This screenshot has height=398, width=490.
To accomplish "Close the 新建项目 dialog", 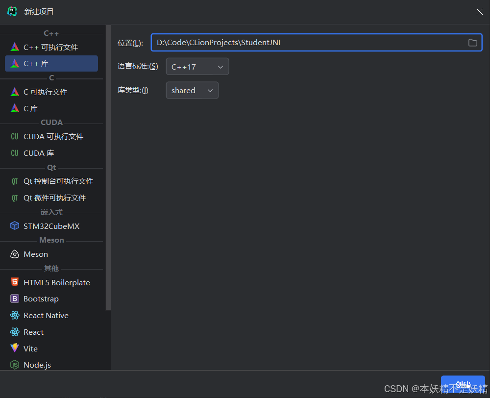I will click(479, 12).
